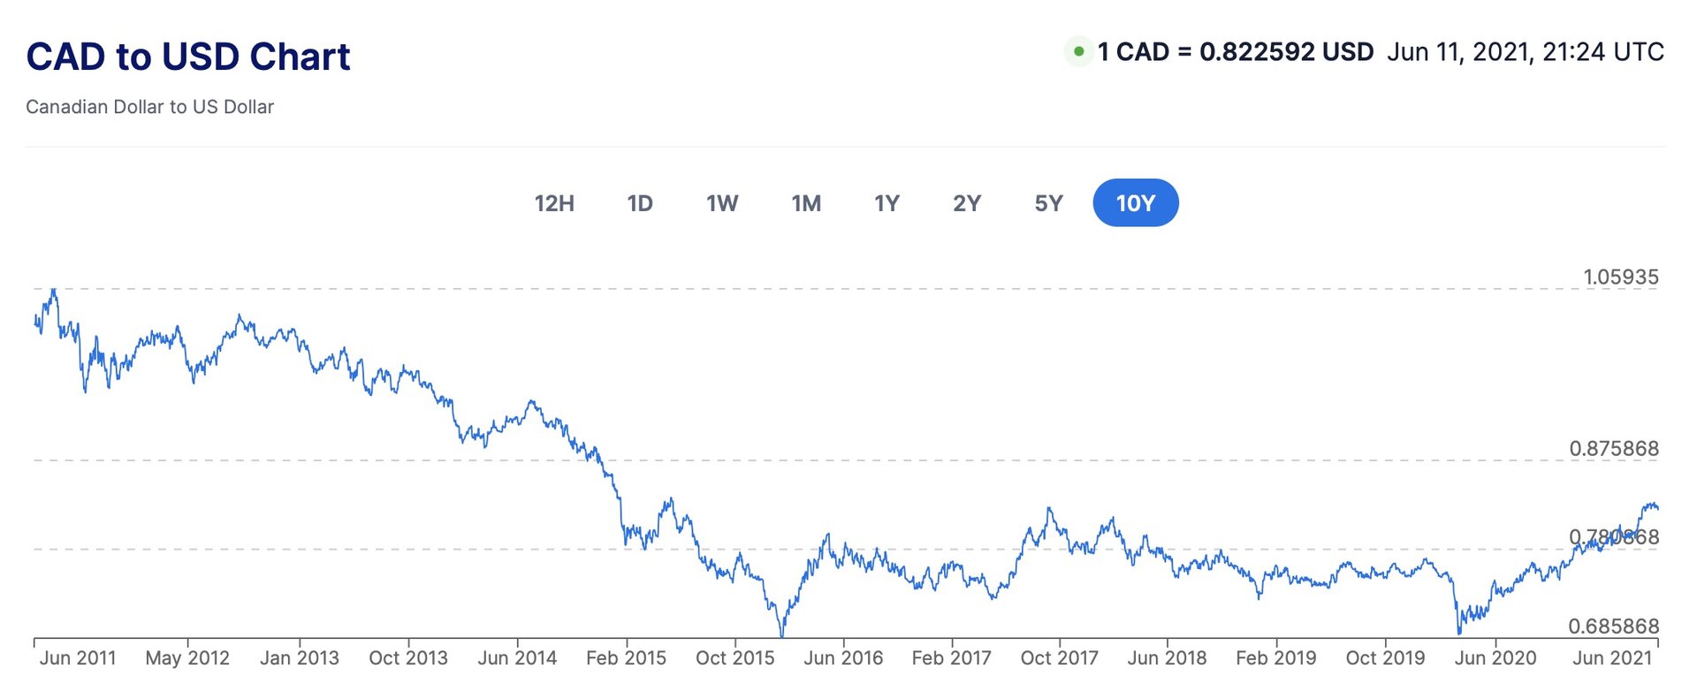1697x691 pixels.
Task: Click the active 10Y range button
Action: point(1135,203)
